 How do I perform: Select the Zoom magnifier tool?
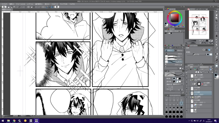[217, 12]
